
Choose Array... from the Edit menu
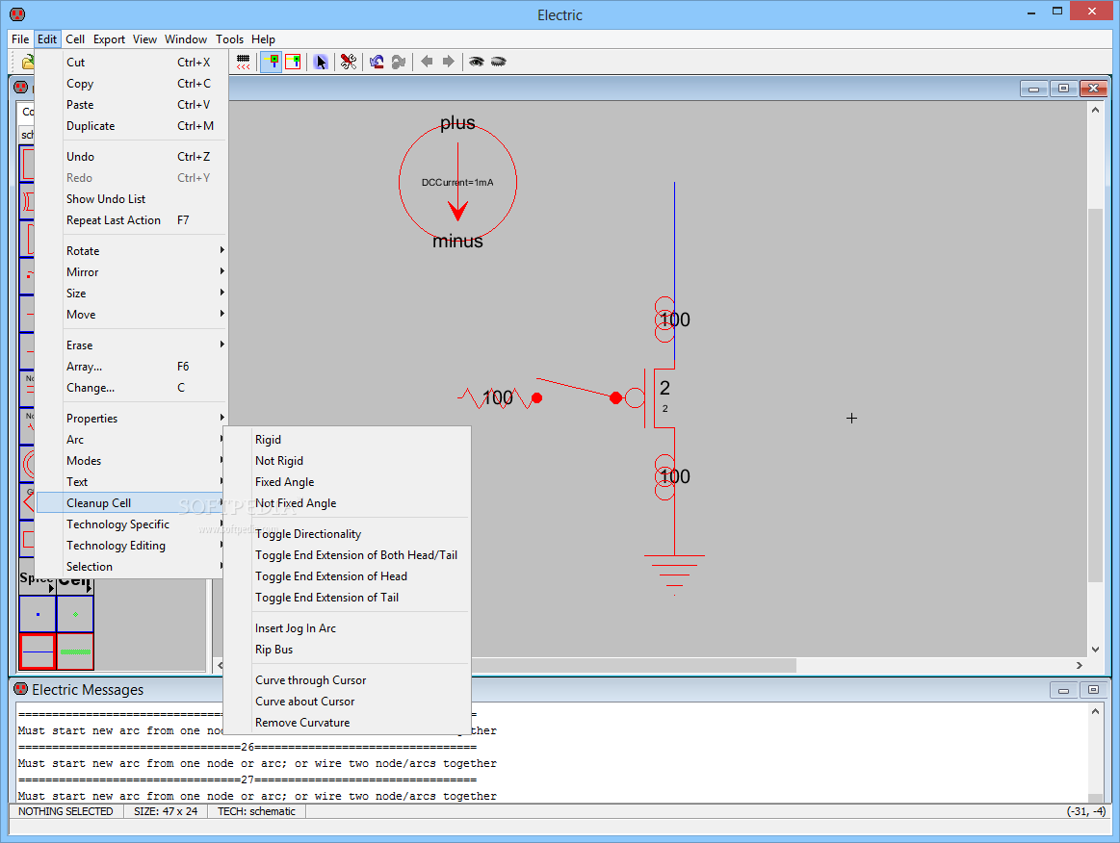131,367
